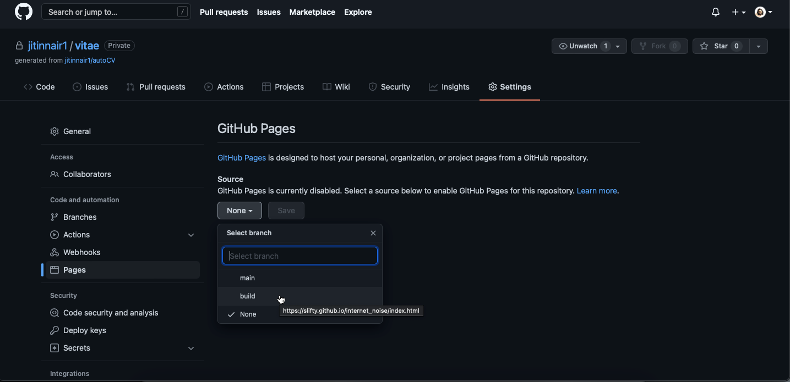
Task: Click the Select branch filter field
Action: click(x=300, y=256)
